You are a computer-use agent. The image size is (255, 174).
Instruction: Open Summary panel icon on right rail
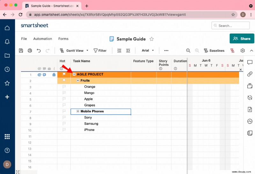coord(250,133)
